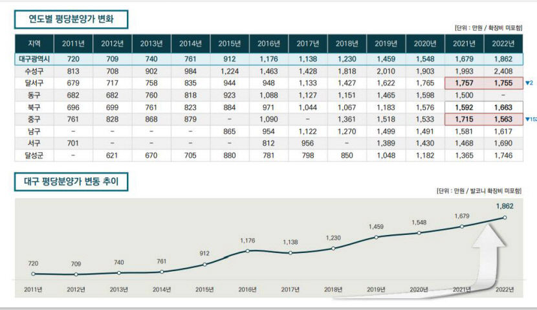
Task: Click the chart data point labeled 720
Action: pos(33,274)
